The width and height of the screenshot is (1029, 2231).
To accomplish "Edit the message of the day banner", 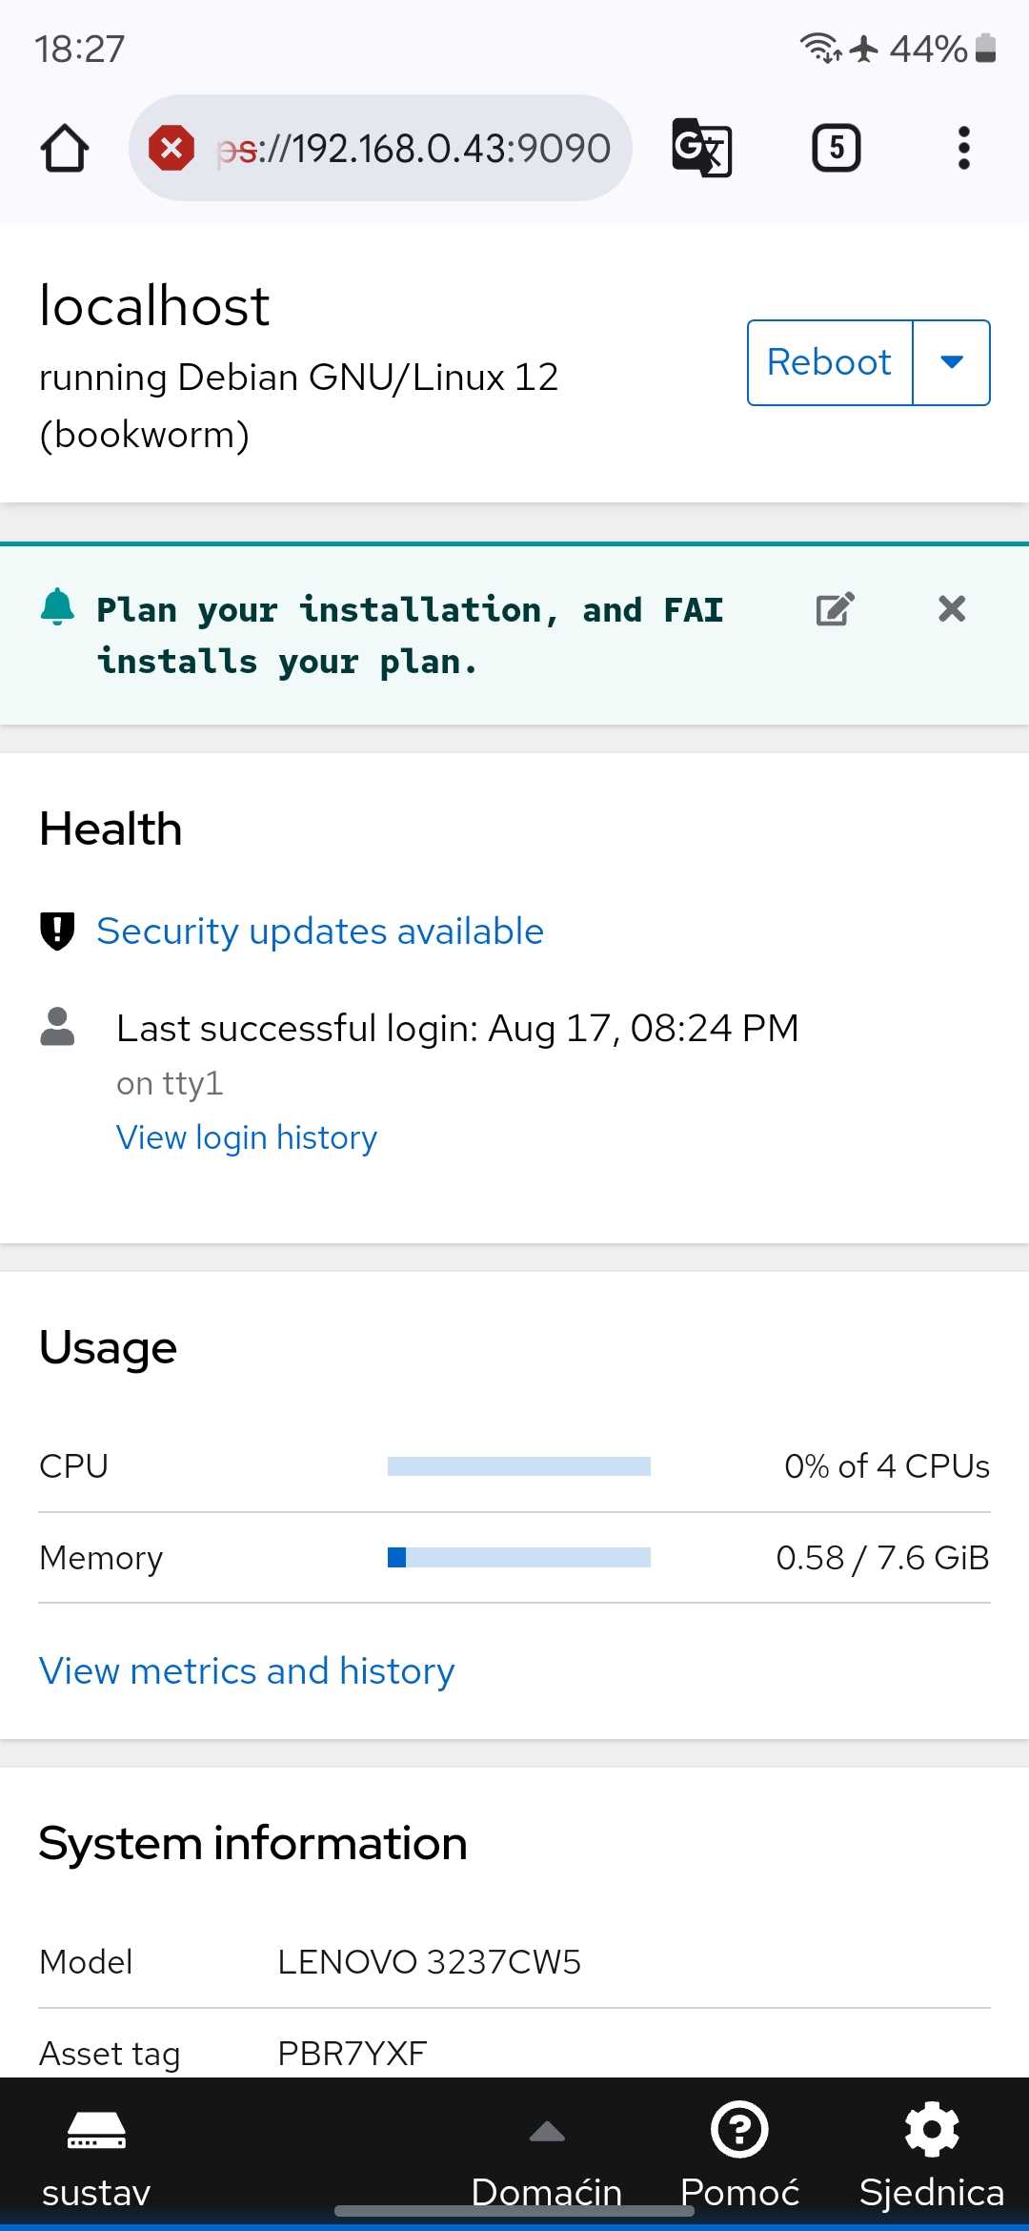I will (x=836, y=608).
